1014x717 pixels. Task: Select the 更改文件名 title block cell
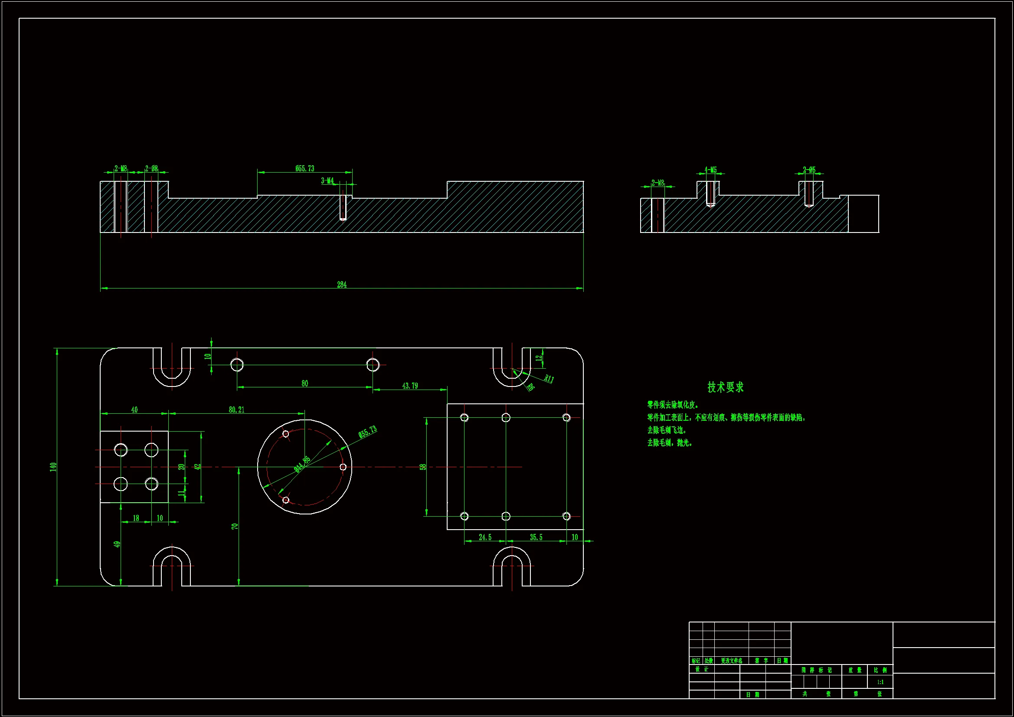click(731, 661)
